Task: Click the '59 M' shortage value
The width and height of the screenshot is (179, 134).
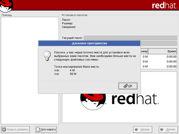Action: [73, 74]
